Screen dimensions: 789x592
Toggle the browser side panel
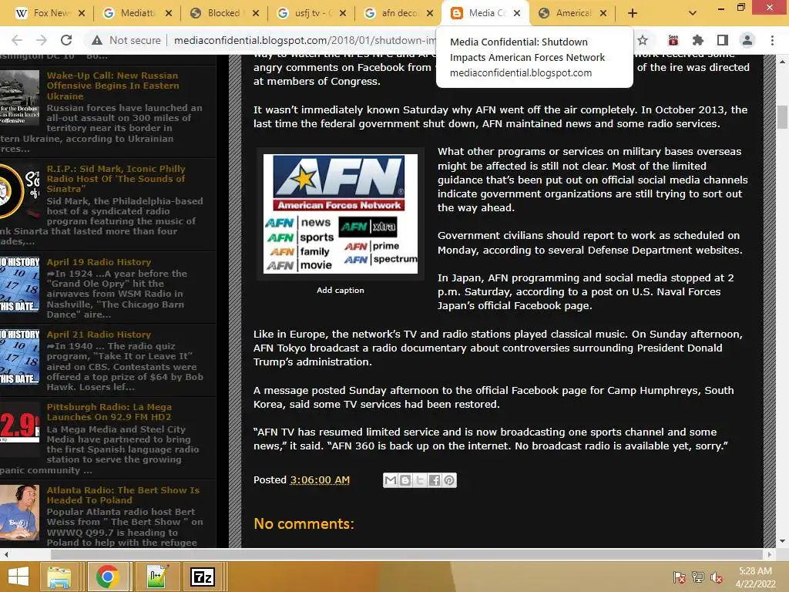pos(723,40)
